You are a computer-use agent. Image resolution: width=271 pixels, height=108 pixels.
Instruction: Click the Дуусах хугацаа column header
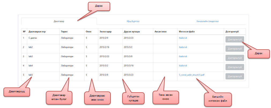click(x=132, y=32)
